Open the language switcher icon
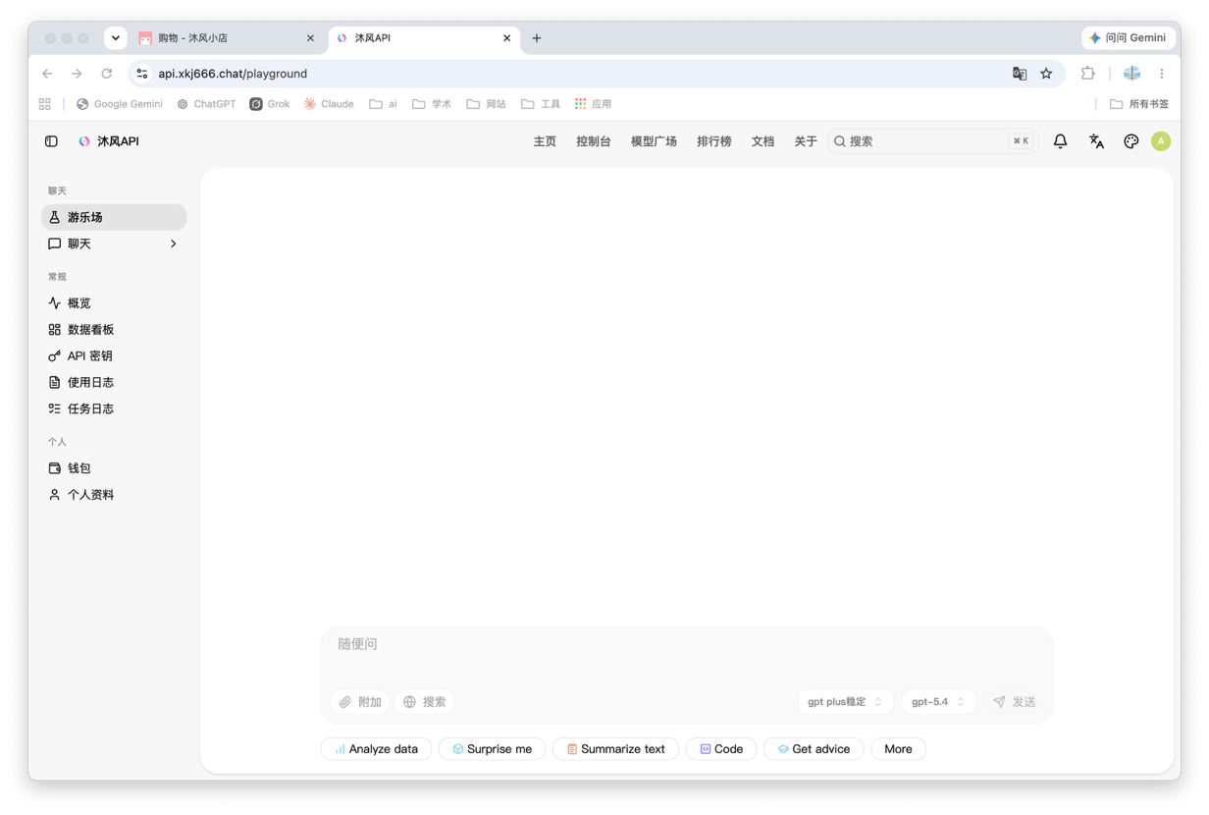The height and width of the screenshot is (815, 1209). coord(1096,141)
